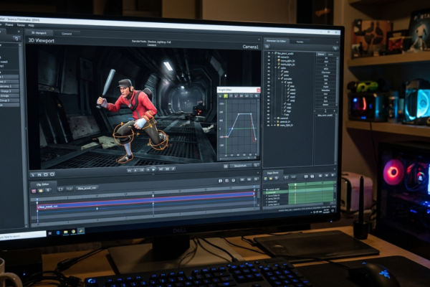
Task: Click the play button under the viewport
Action: tap(153, 170)
